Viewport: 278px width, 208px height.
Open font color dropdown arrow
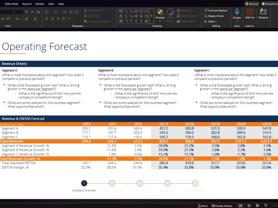[39, 19]
